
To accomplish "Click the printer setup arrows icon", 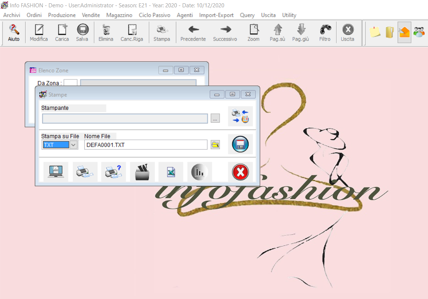I will (240, 116).
